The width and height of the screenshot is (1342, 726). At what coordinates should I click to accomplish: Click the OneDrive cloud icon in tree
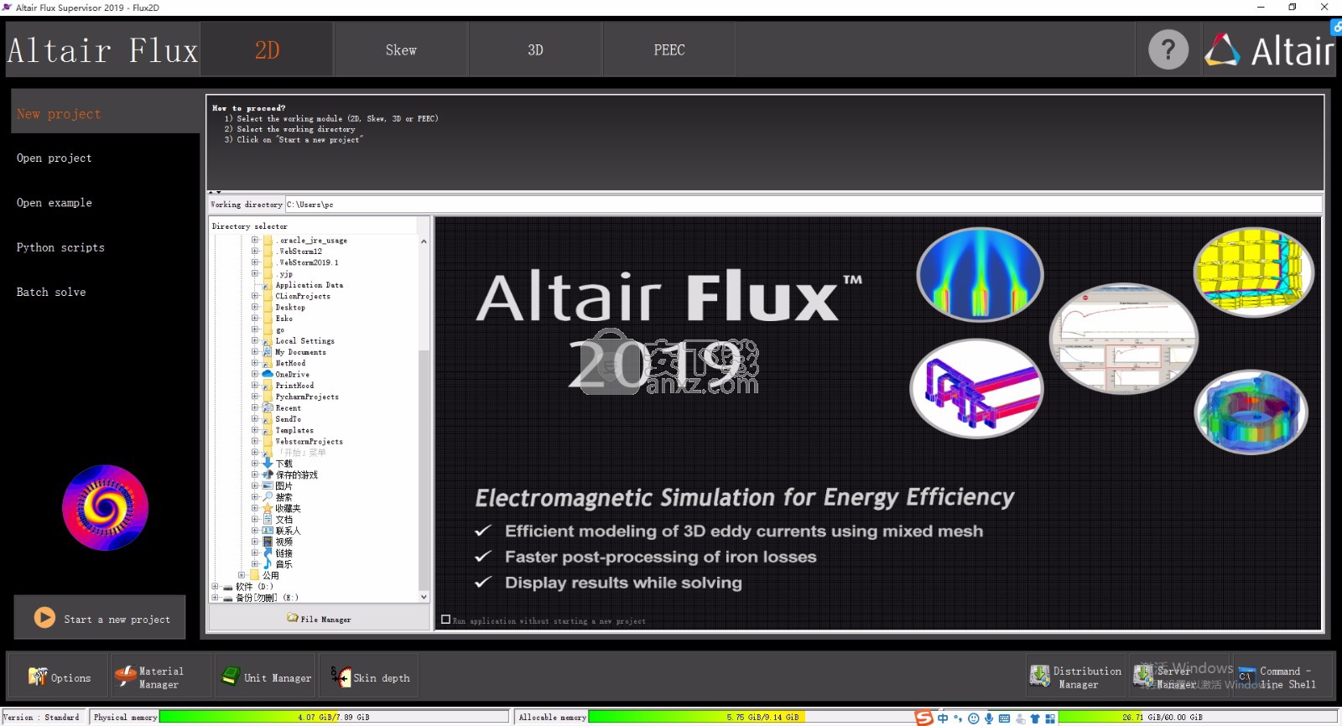click(268, 375)
